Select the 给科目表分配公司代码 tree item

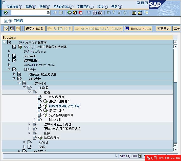(64, 106)
